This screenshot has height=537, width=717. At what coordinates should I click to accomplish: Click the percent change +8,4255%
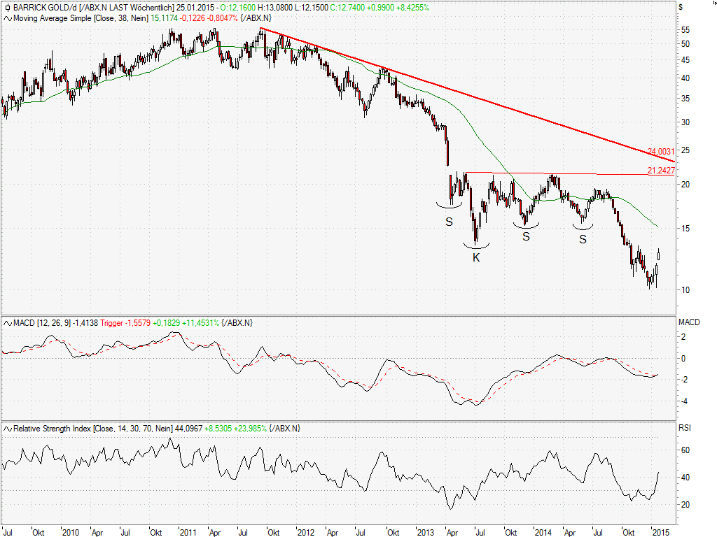(412, 8)
